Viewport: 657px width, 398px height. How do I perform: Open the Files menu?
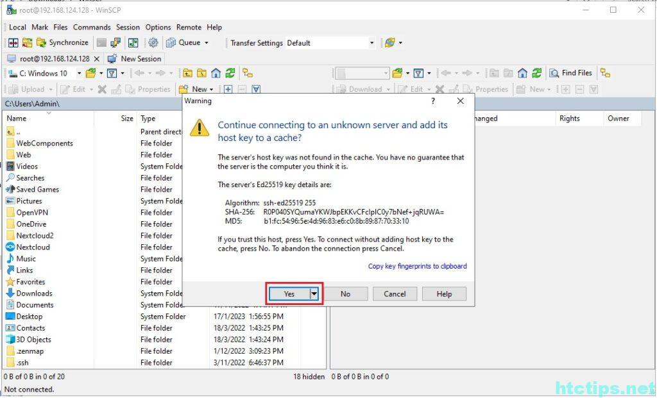coord(60,27)
